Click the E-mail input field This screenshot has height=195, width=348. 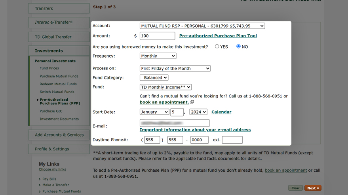[x=175, y=123]
